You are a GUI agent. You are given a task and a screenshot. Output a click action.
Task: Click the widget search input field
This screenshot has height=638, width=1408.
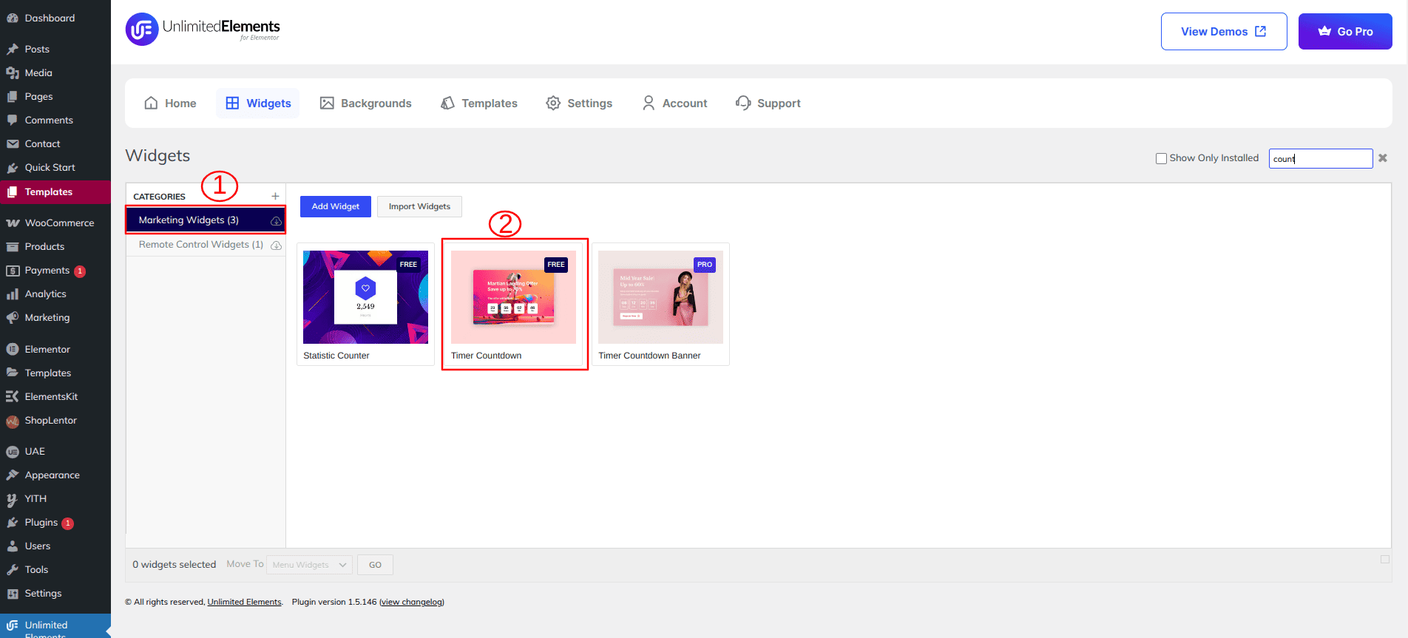point(1321,158)
